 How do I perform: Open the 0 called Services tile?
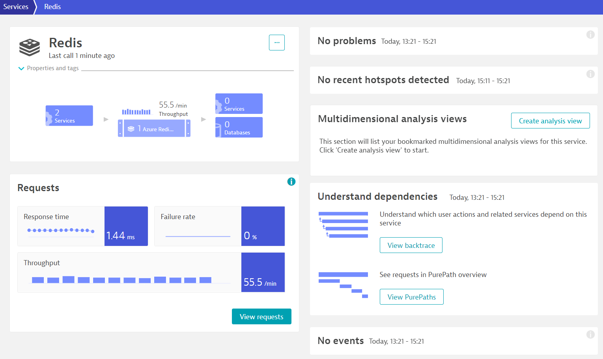tap(239, 104)
